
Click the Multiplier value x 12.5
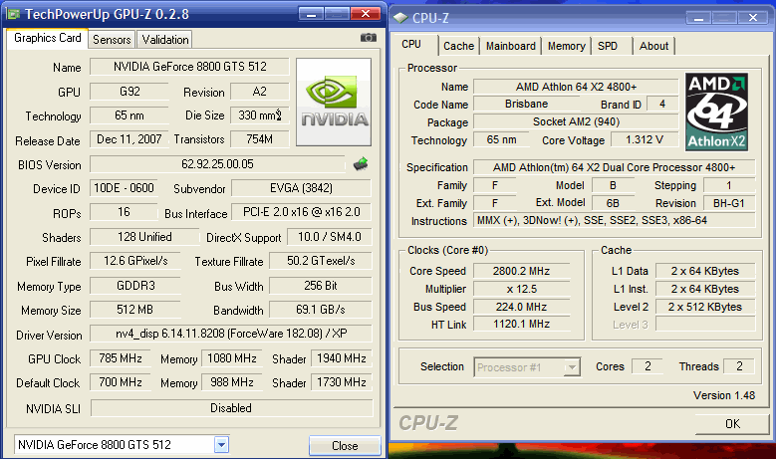(x=522, y=289)
